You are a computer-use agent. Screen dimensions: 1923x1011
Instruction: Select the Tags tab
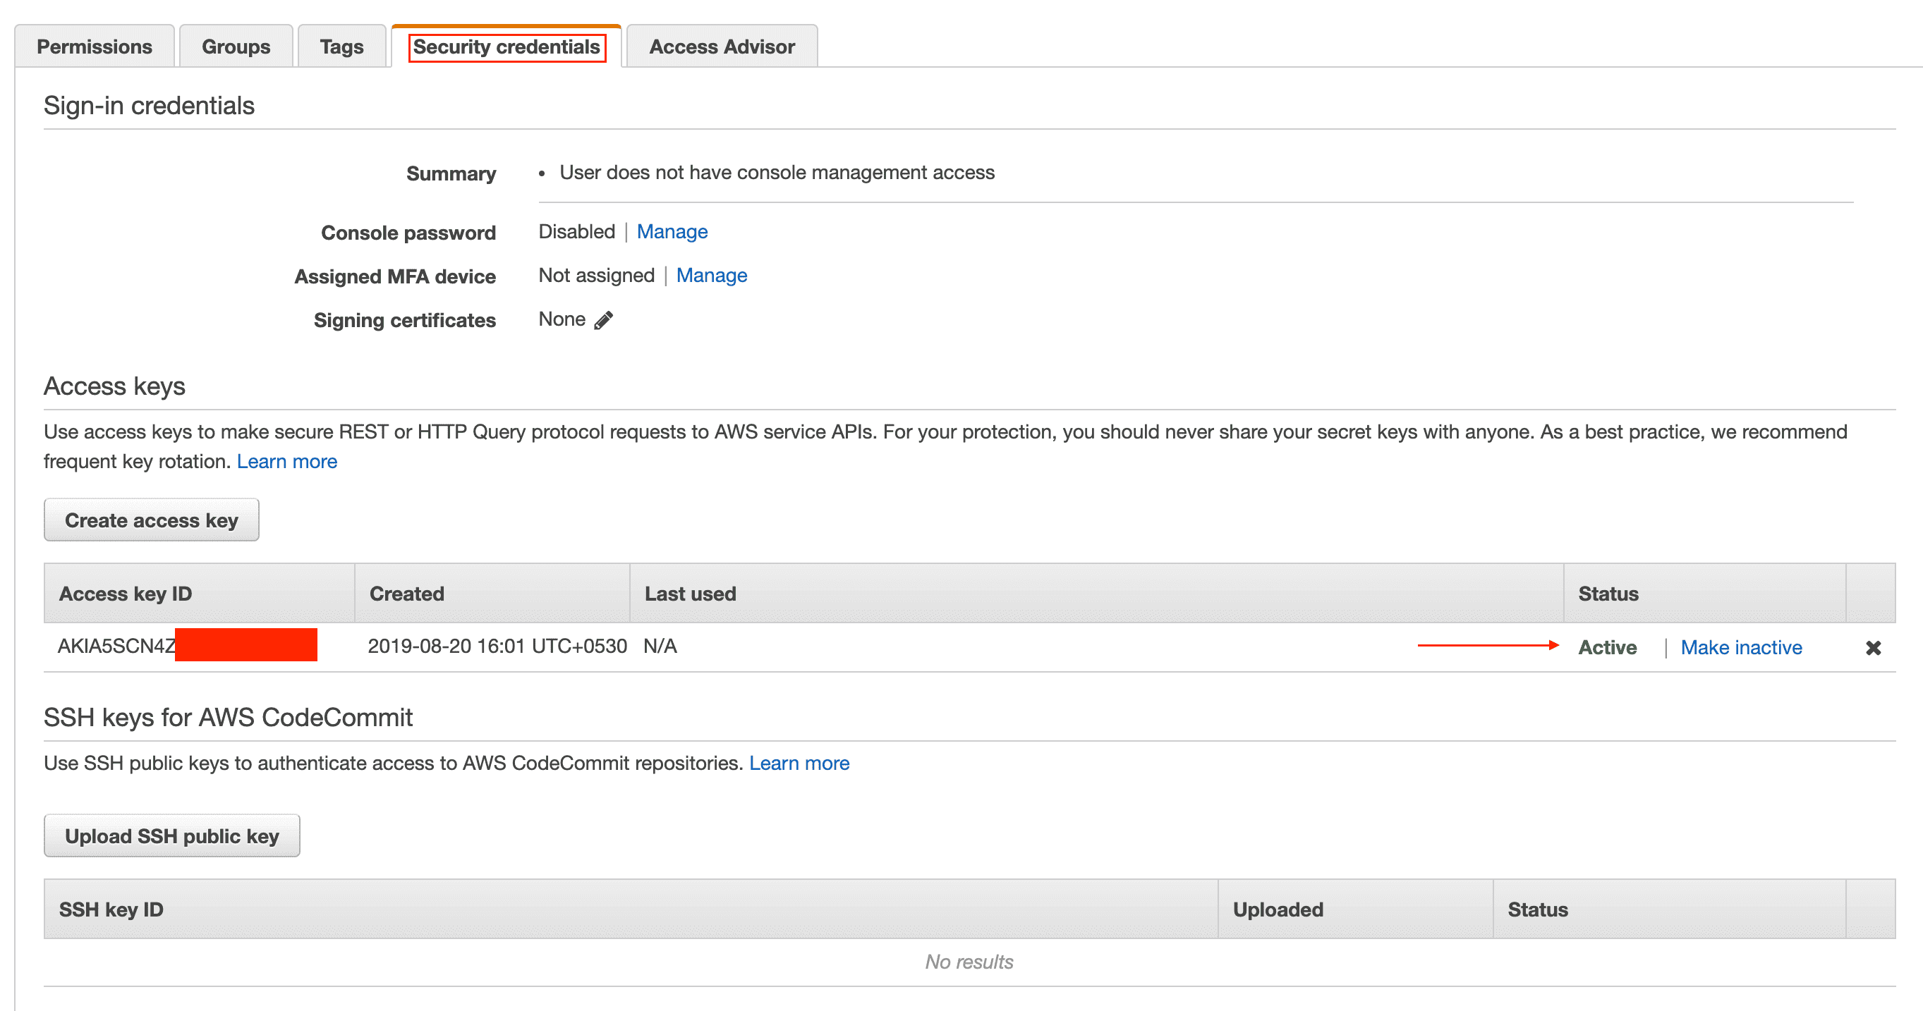[341, 47]
